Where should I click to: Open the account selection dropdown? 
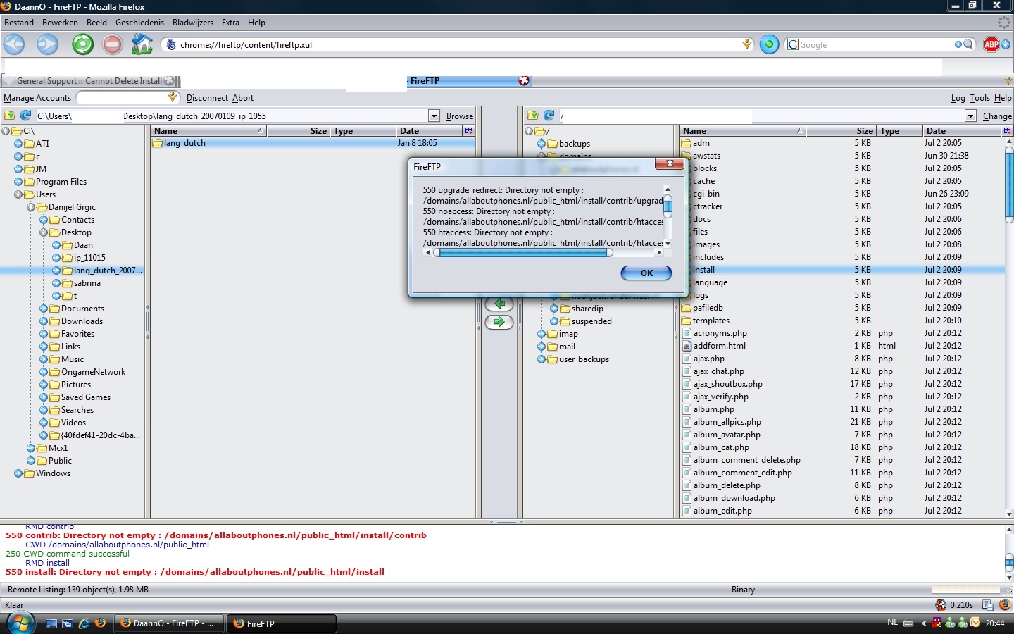coord(172,97)
